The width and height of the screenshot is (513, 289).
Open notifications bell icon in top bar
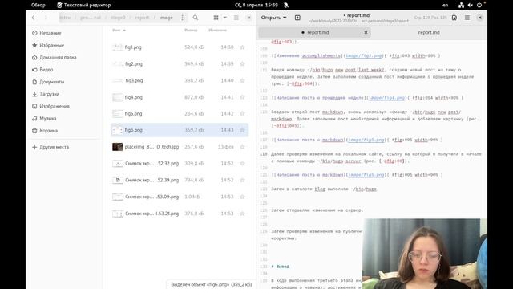[286, 5]
